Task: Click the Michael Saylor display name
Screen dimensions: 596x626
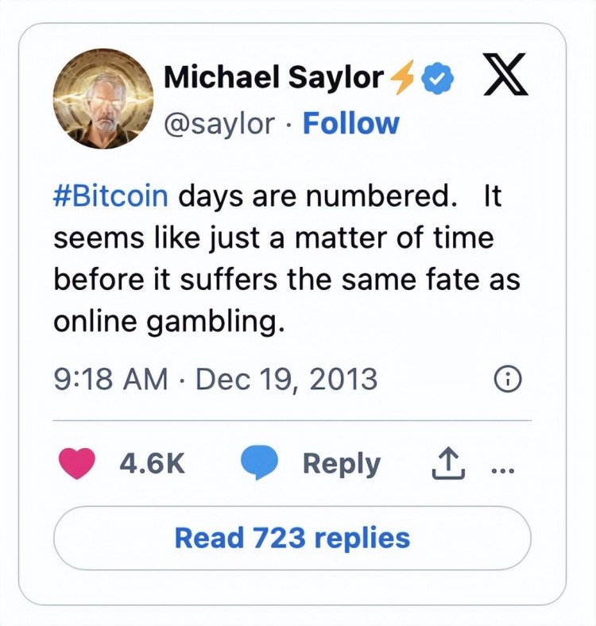Action: (x=274, y=76)
